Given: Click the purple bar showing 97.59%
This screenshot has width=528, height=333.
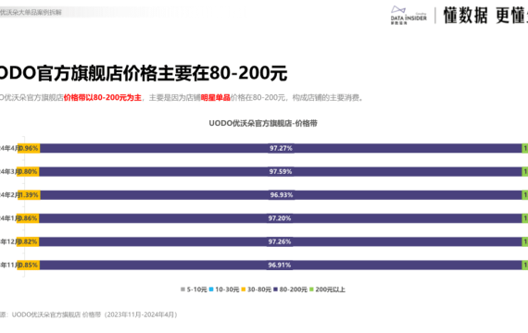Looking at the screenshot, I should coord(281,172).
